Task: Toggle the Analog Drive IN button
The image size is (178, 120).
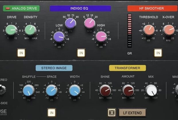Action: coord(21,53)
